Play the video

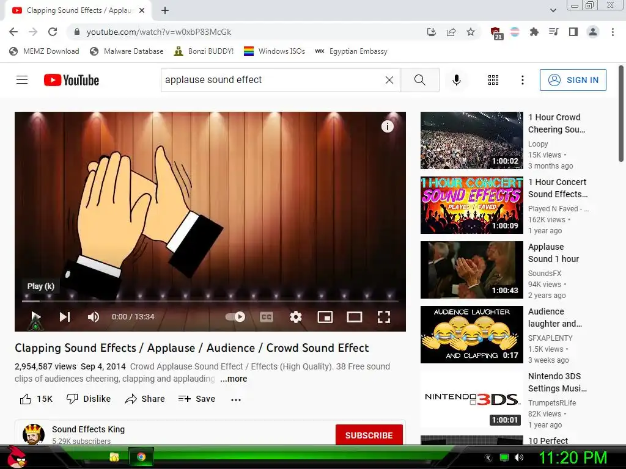(x=35, y=317)
